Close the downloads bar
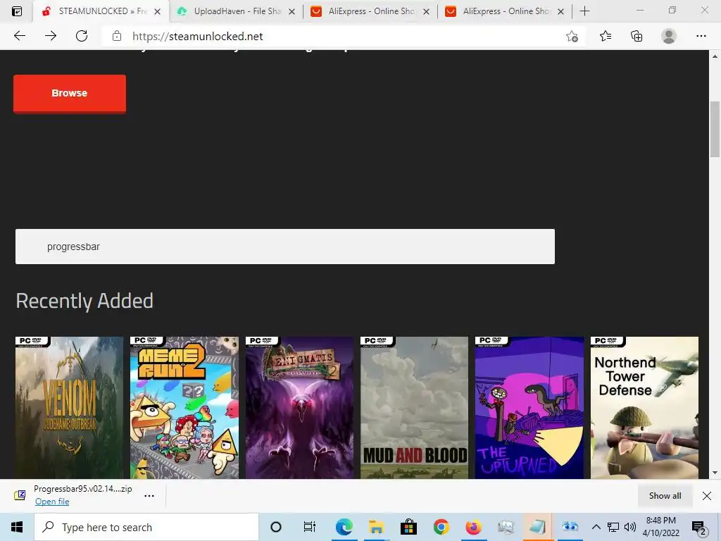Viewport: 721px width, 541px height. pyautogui.click(x=707, y=495)
